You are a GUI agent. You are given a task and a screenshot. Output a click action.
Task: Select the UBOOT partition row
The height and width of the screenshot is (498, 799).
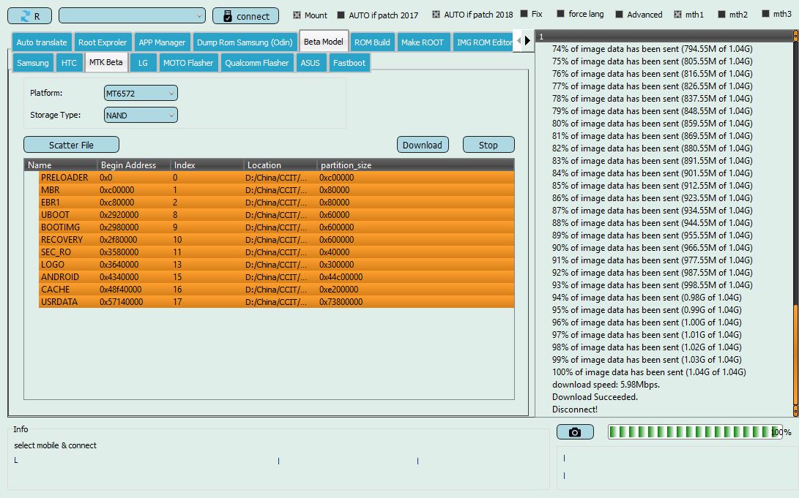pos(276,215)
